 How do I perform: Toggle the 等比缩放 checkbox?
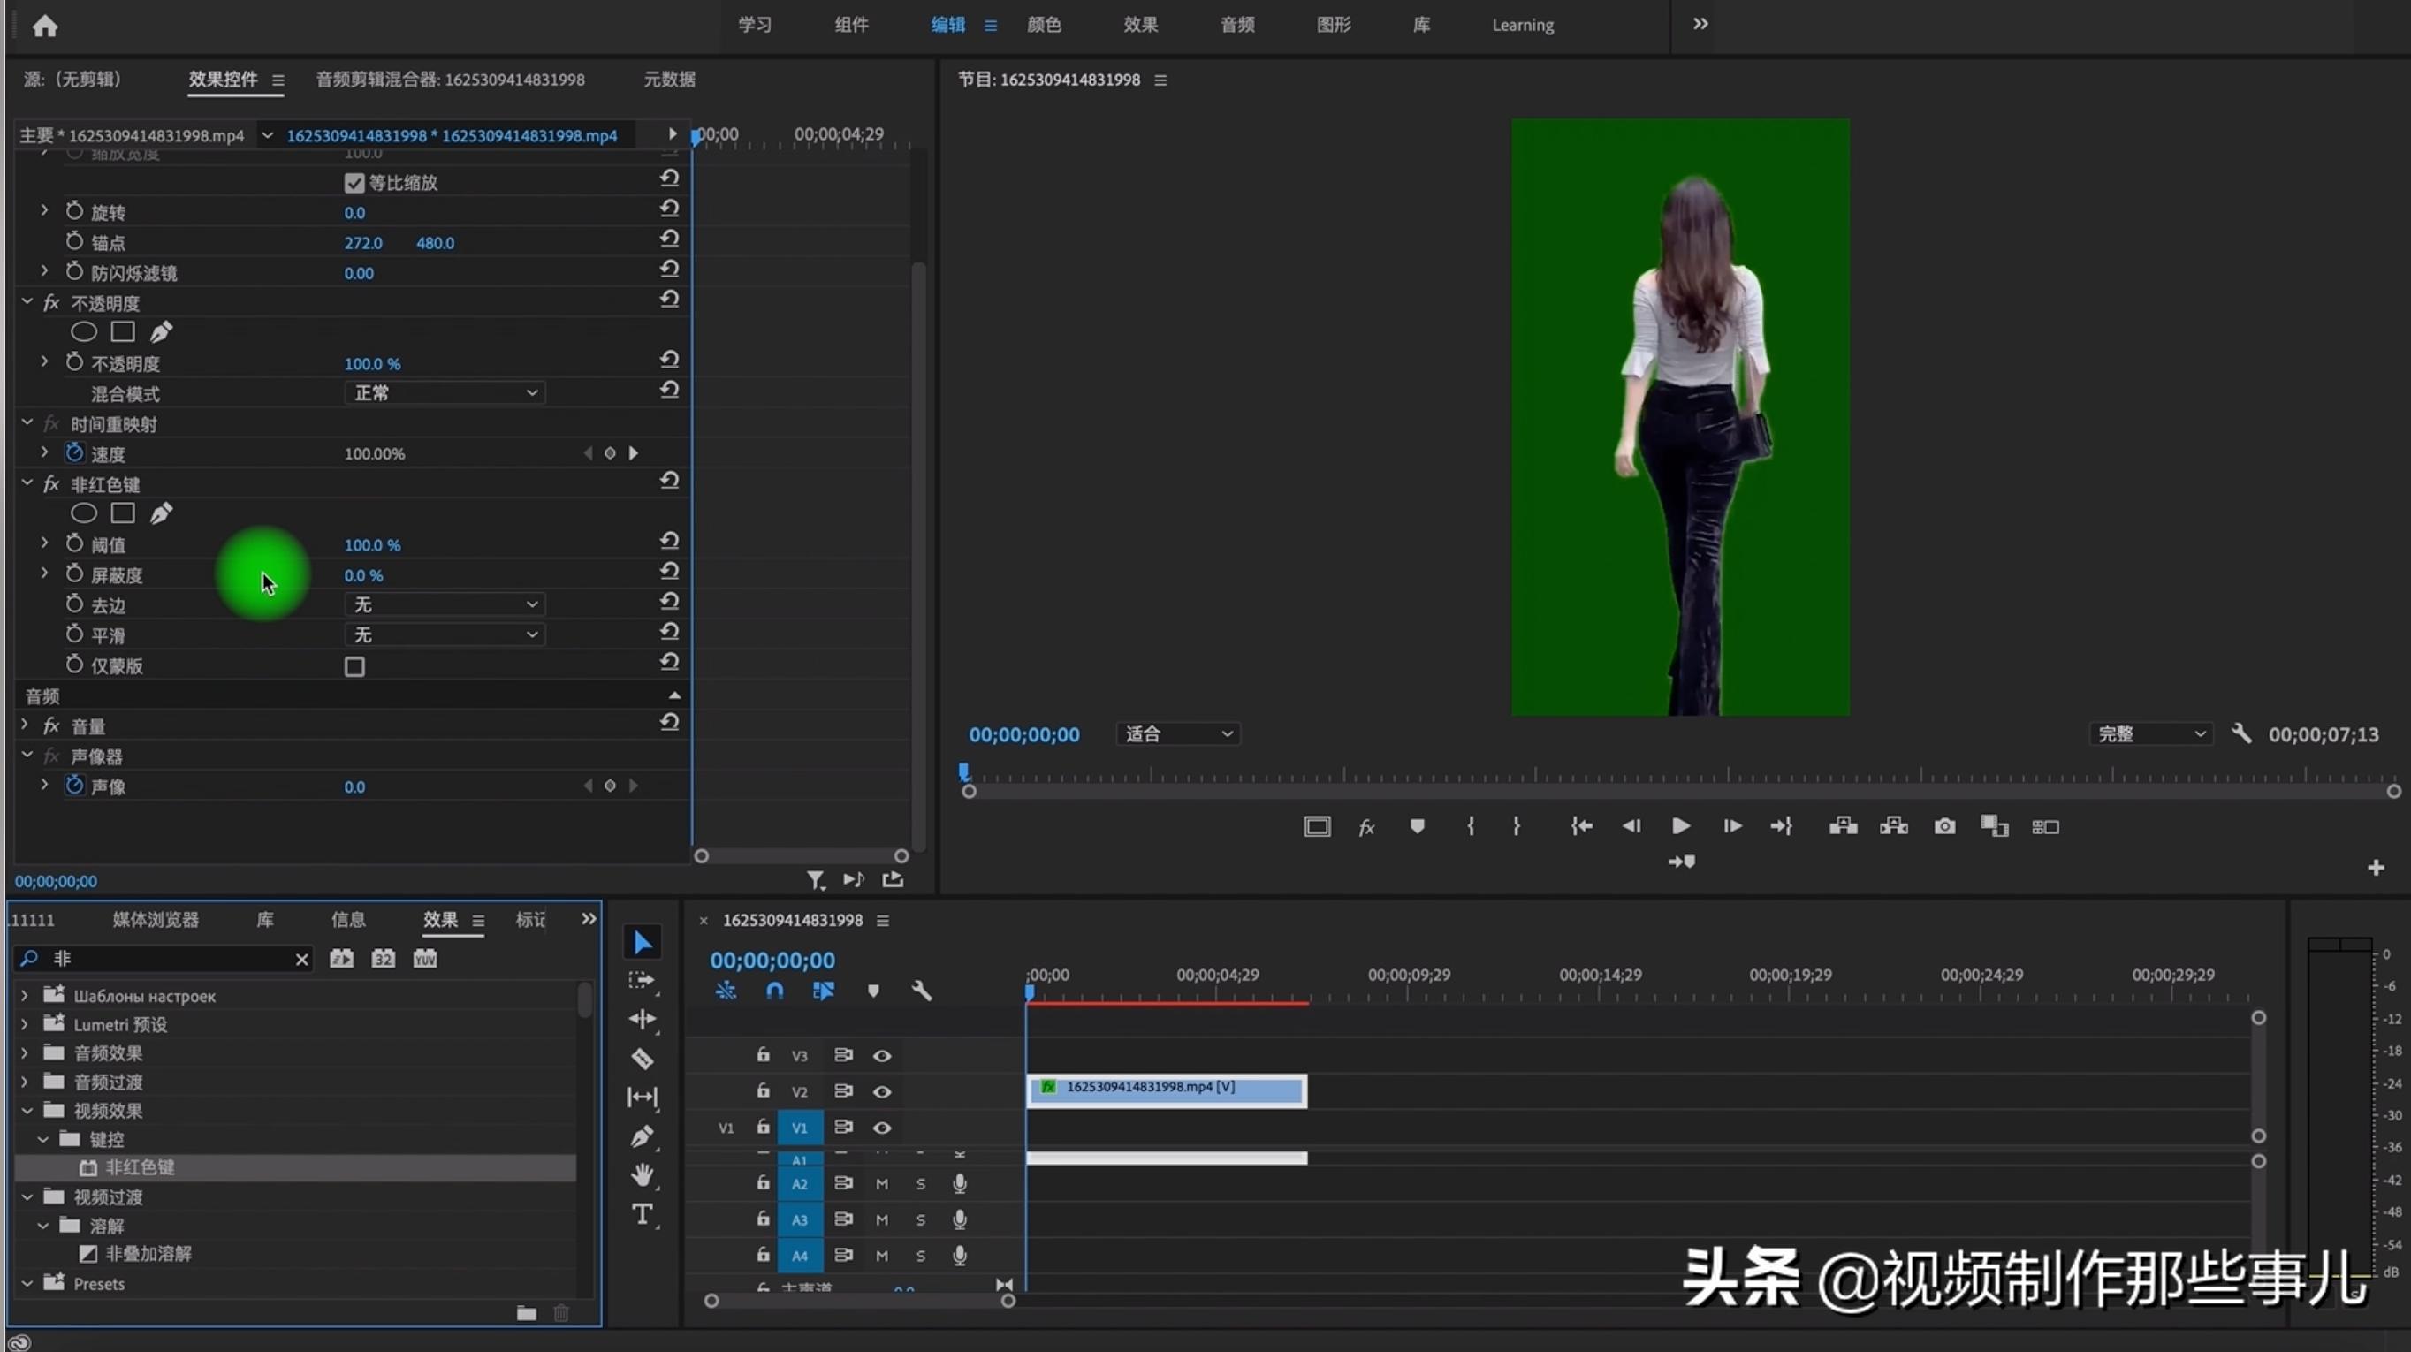(354, 182)
